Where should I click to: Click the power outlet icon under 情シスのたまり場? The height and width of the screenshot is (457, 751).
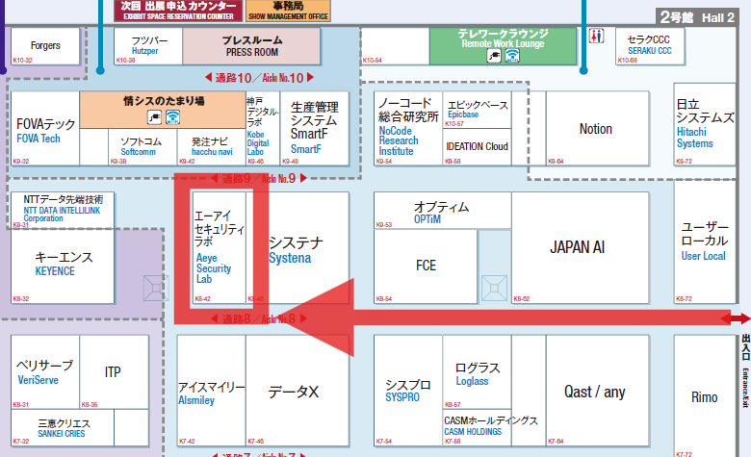154,117
